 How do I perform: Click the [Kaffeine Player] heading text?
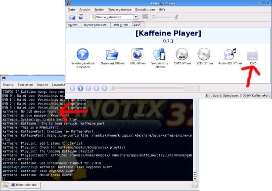168,33
